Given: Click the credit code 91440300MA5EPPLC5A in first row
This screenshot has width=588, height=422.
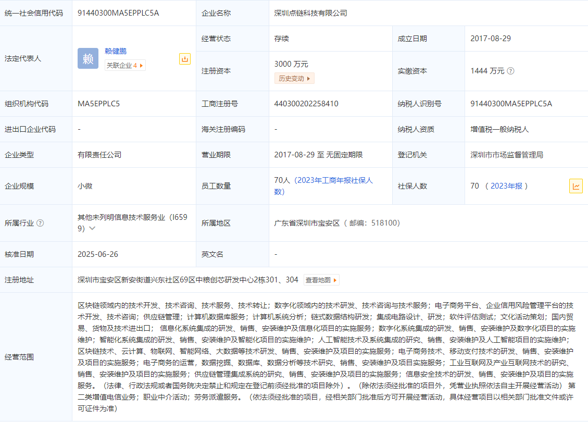Looking at the screenshot, I should (x=118, y=13).
